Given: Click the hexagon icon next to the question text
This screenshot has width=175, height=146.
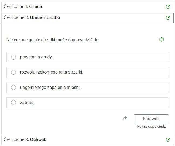Looking at the screenshot, I should click(x=162, y=40).
